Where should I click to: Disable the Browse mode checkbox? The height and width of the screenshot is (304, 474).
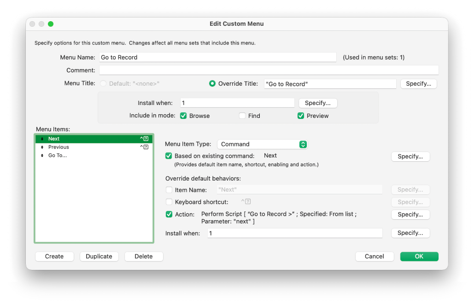tap(183, 116)
